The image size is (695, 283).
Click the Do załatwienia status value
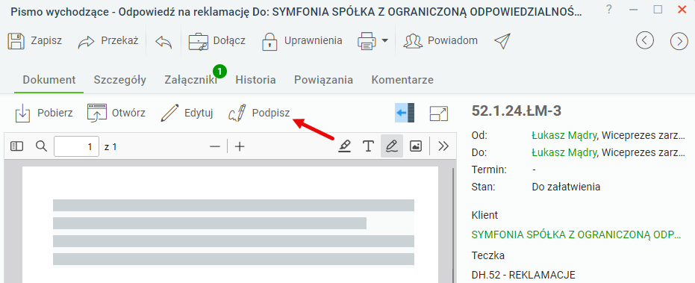(566, 187)
